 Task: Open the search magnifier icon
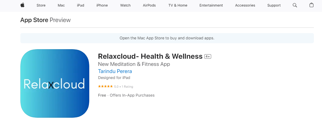point(295,5)
